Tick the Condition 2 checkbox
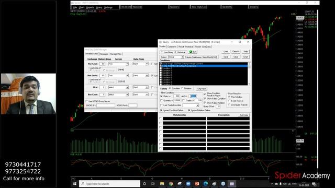Viewport: 335px width, 188px height. click(x=161, y=68)
